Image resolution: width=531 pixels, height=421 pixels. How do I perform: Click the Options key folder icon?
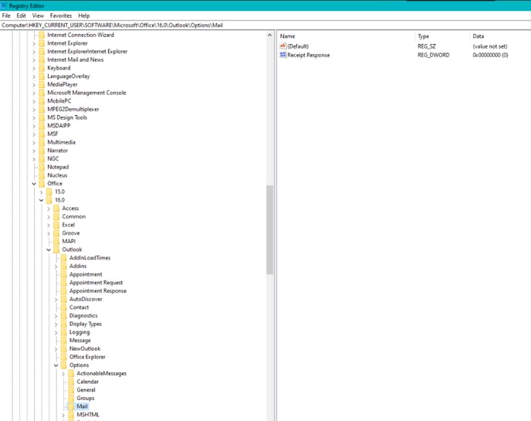[63, 365]
